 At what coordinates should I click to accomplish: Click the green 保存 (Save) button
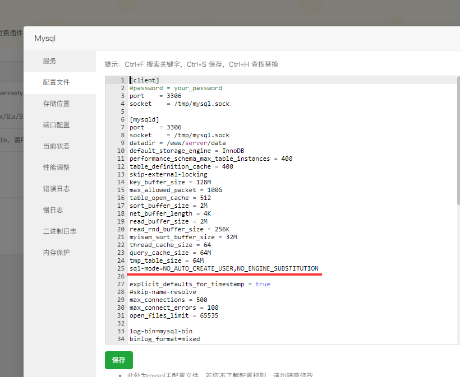point(118,360)
